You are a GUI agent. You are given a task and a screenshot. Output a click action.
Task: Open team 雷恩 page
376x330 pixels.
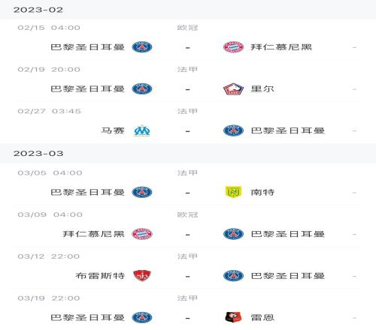tap(262, 317)
